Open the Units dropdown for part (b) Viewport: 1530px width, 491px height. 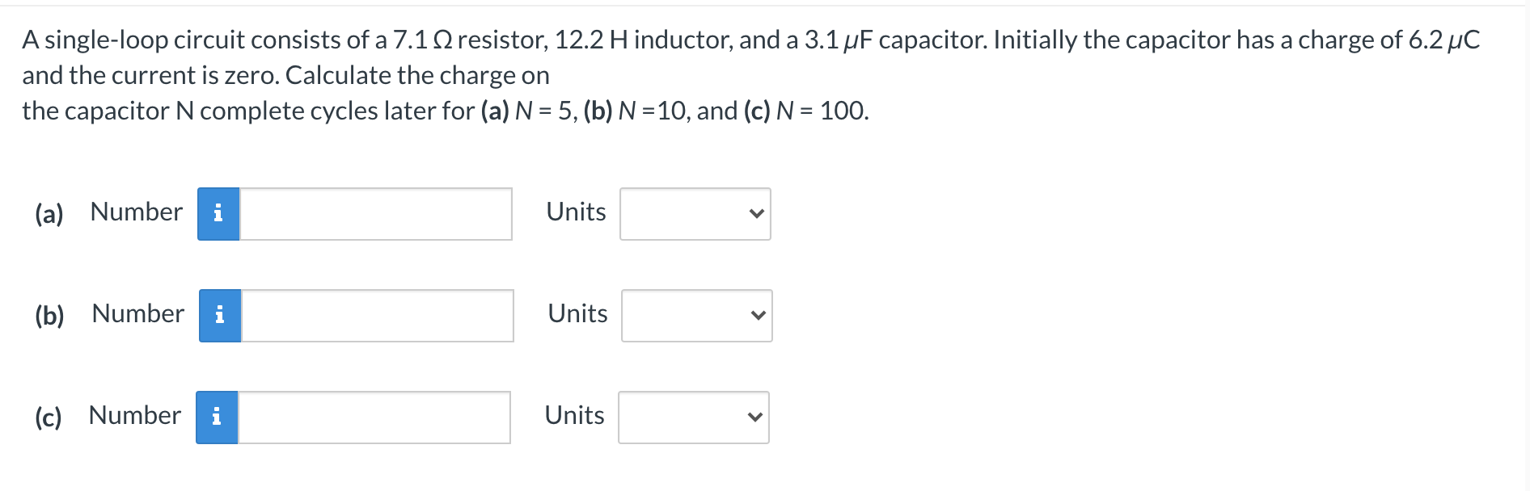click(x=696, y=316)
